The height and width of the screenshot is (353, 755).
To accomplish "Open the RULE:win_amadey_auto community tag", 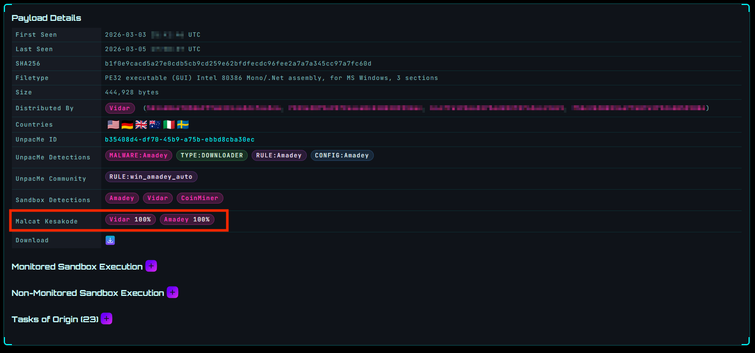I will [x=151, y=177].
